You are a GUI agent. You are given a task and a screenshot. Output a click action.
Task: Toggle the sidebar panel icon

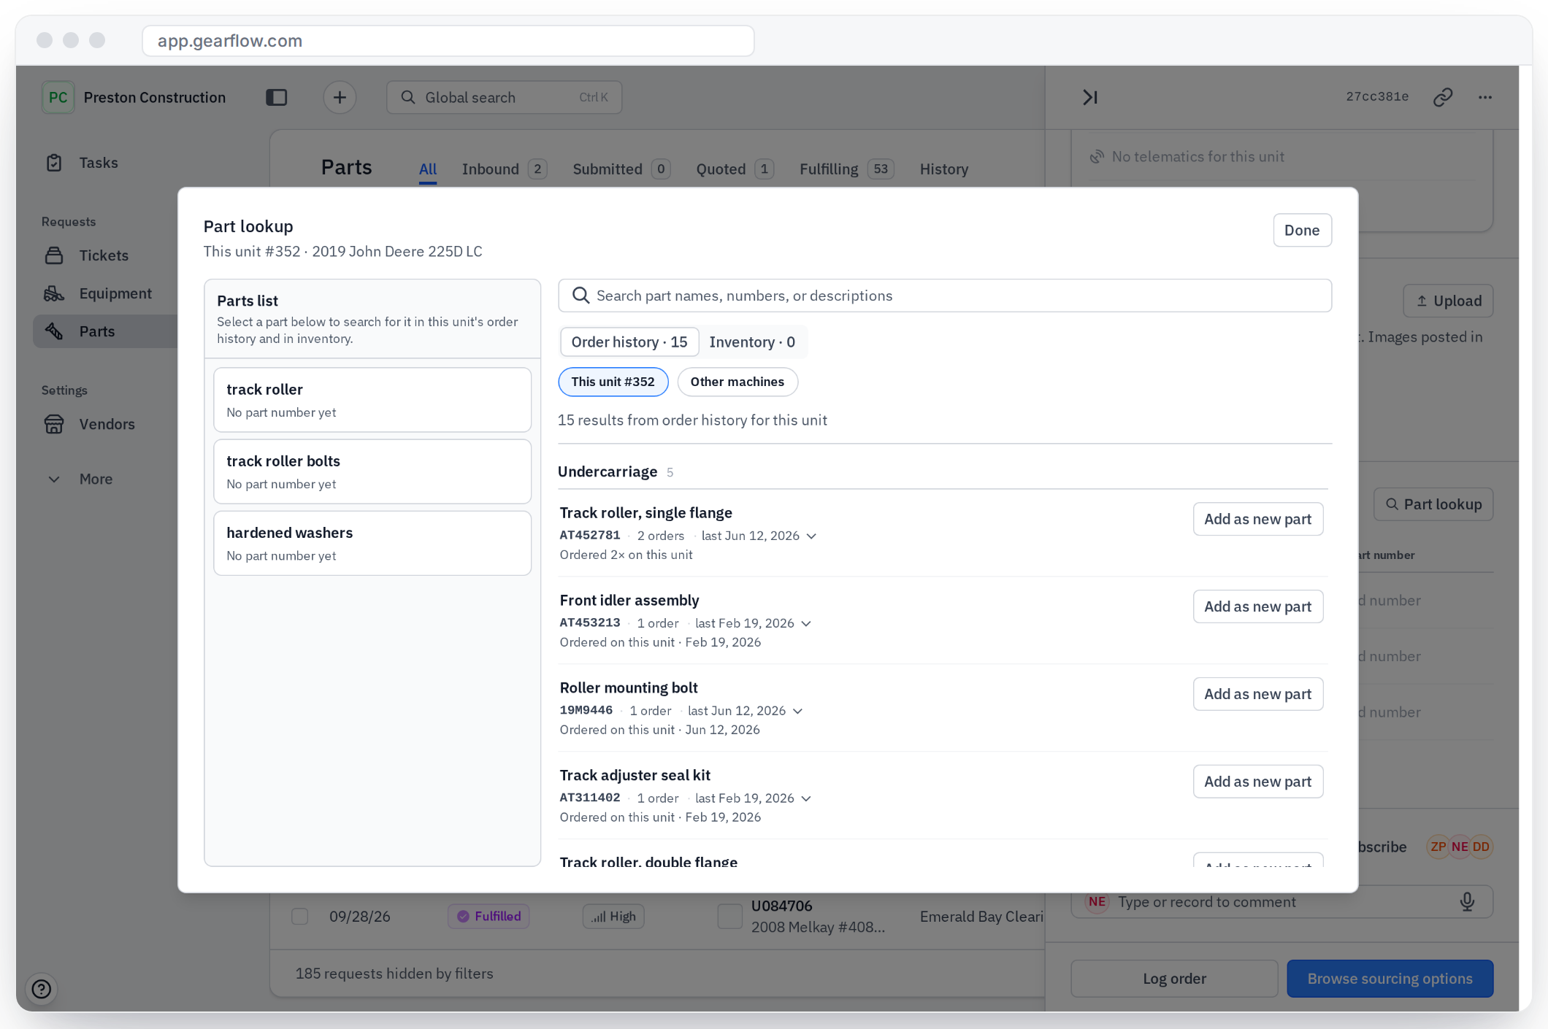[x=276, y=97]
